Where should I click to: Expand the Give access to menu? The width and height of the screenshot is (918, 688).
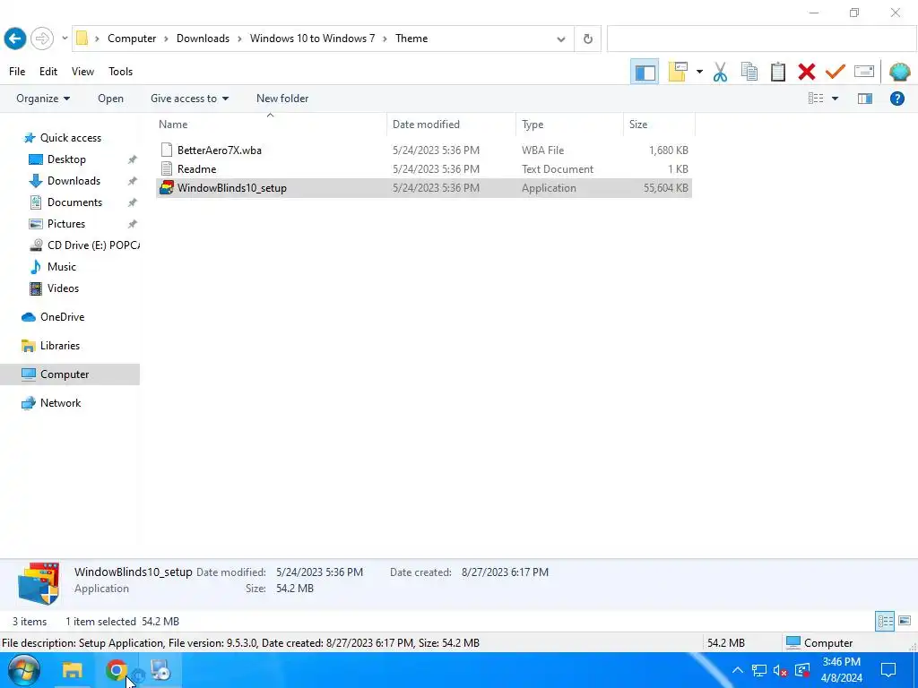tap(189, 99)
